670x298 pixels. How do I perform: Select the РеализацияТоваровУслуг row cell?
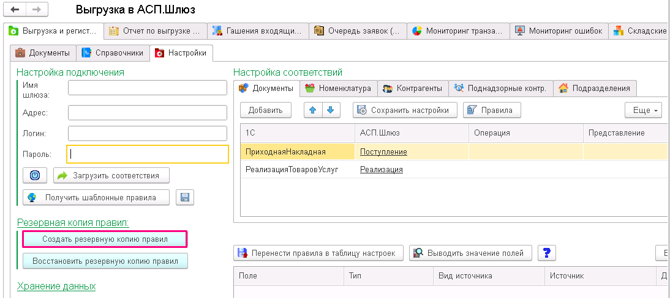[x=298, y=170]
